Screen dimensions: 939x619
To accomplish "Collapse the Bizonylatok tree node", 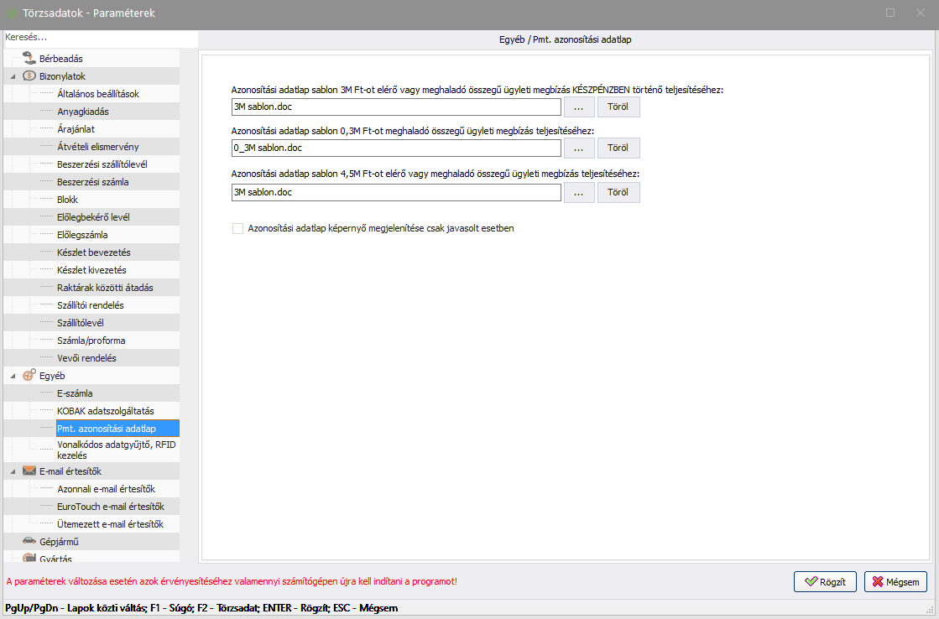I will pos(13,76).
